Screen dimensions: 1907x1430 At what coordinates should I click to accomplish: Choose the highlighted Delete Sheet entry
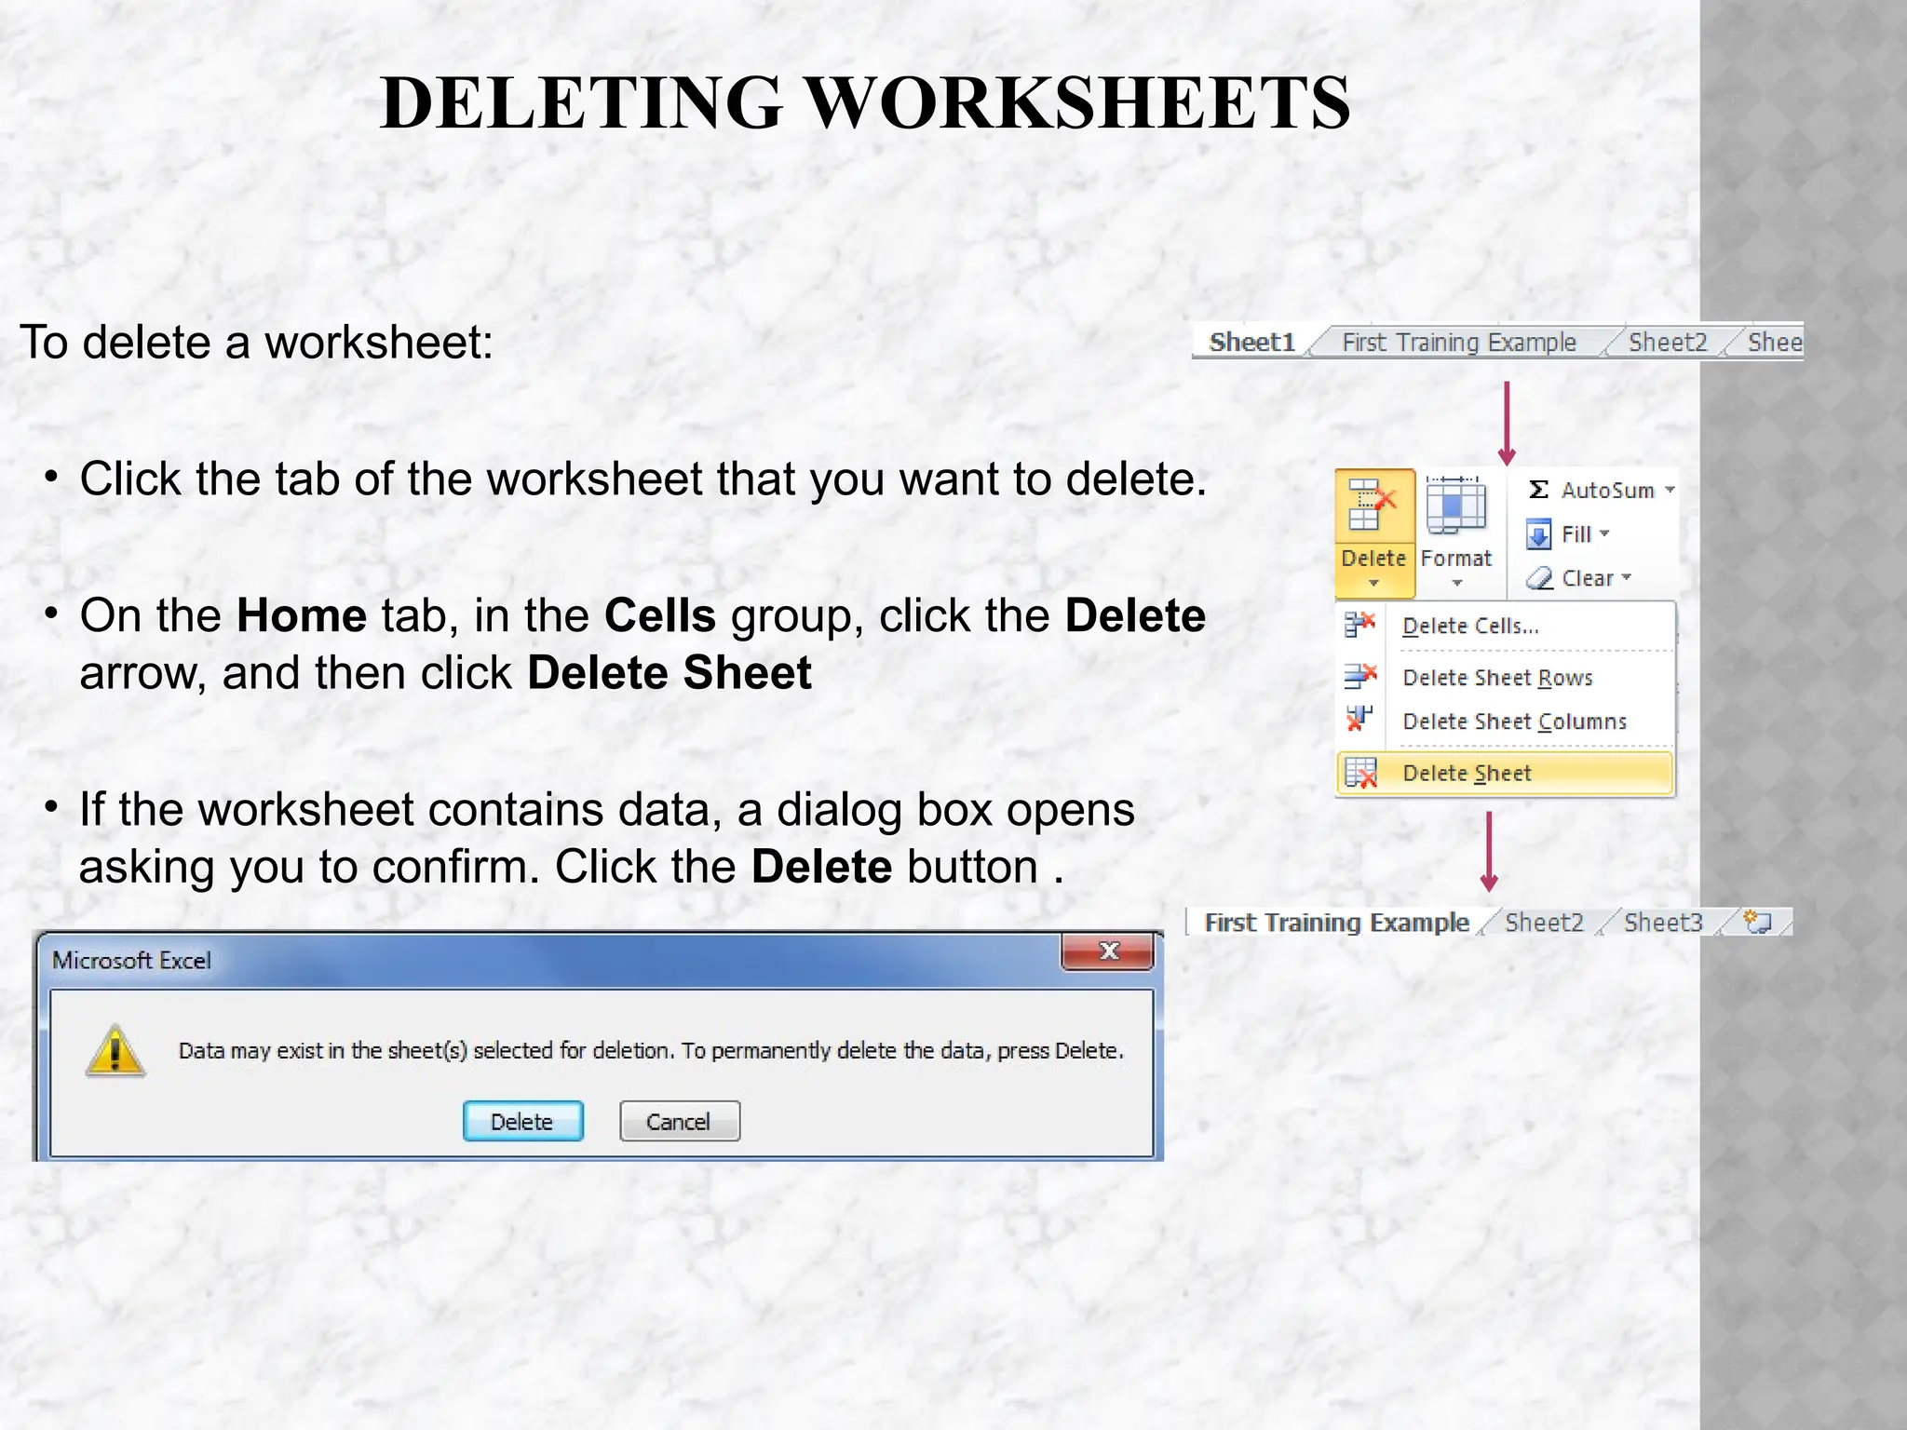click(1506, 773)
